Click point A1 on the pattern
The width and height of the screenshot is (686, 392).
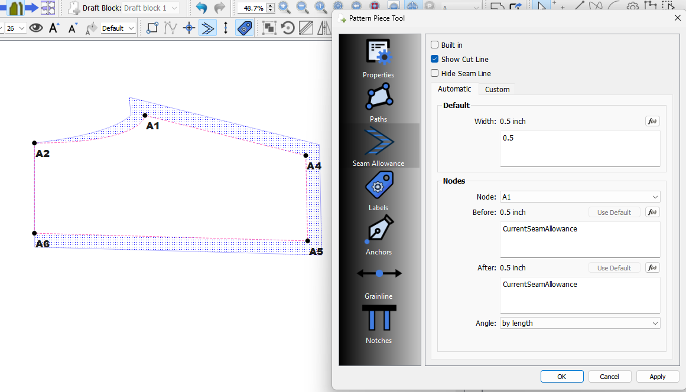pyautogui.click(x=145, y=115)
